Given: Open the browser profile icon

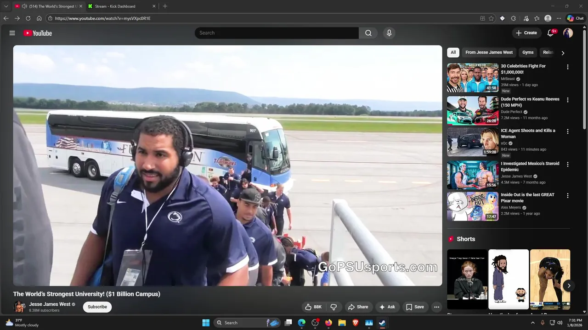Looking at the screenshot, I should pos(548,18).
